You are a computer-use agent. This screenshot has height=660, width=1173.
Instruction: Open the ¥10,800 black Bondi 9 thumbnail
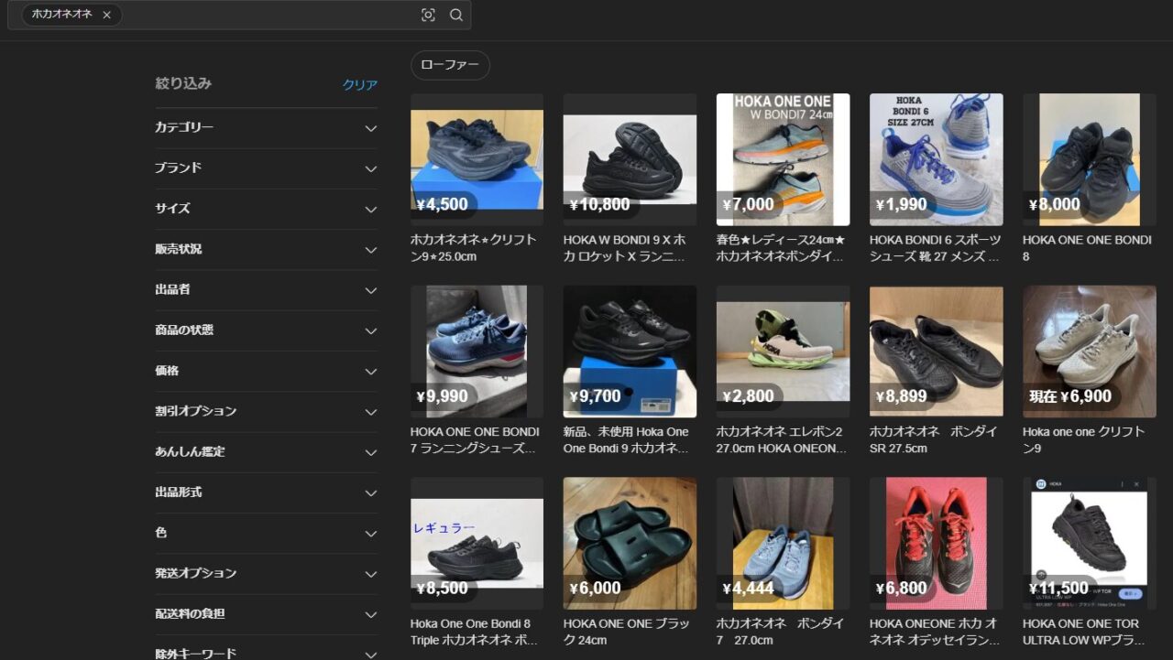click(x=630, y=159)
